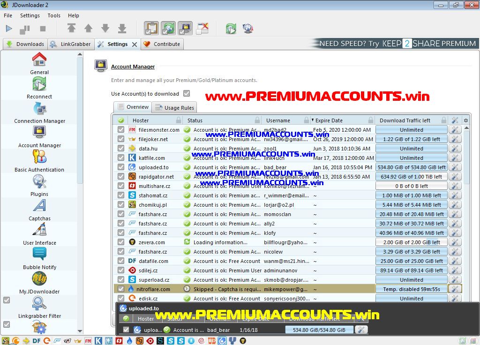The width and height of the screenshot is (480, 345).
Task: Toggle filesmonster.com account checkbox
Action: [x=121, y=129]
